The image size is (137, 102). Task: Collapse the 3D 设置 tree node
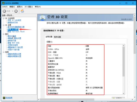pos(4,25)
